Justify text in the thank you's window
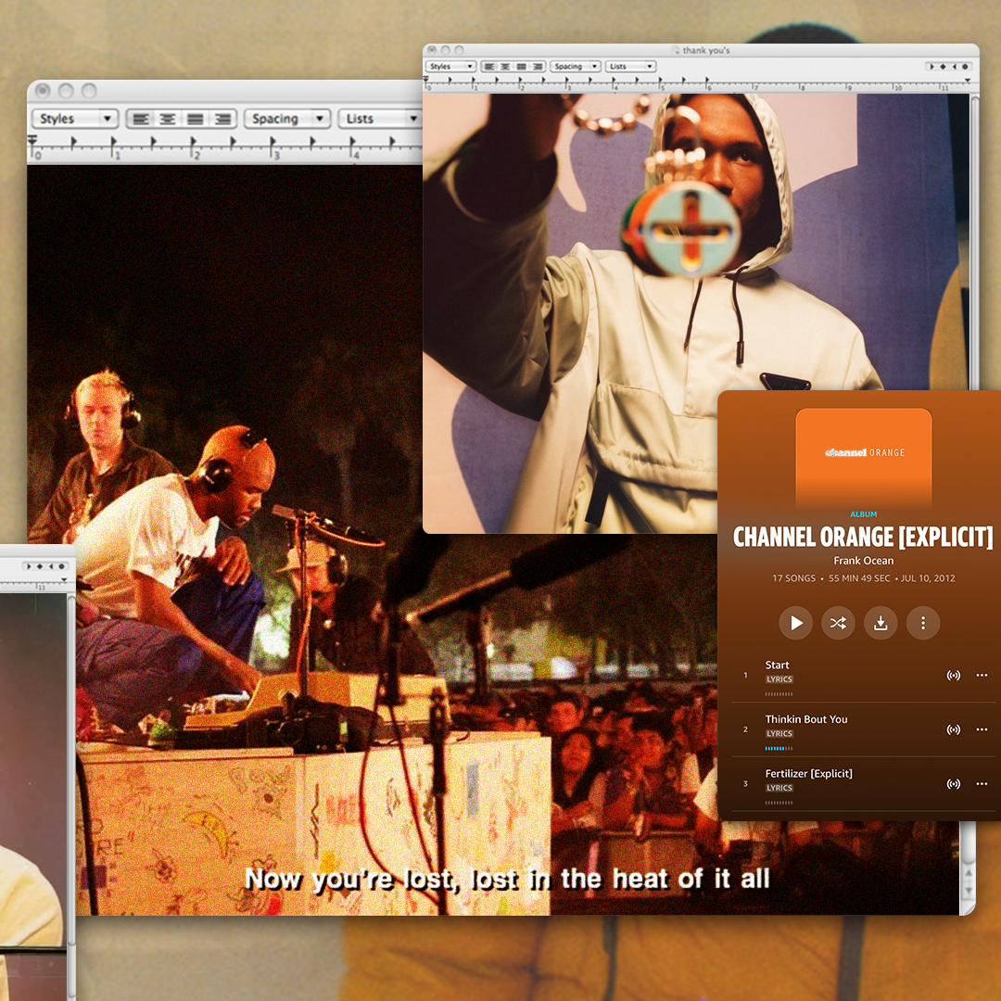 pyautogui.click(x=521, y=67)
